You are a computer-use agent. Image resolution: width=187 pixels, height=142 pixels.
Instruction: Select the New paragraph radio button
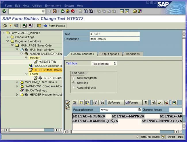74,78
